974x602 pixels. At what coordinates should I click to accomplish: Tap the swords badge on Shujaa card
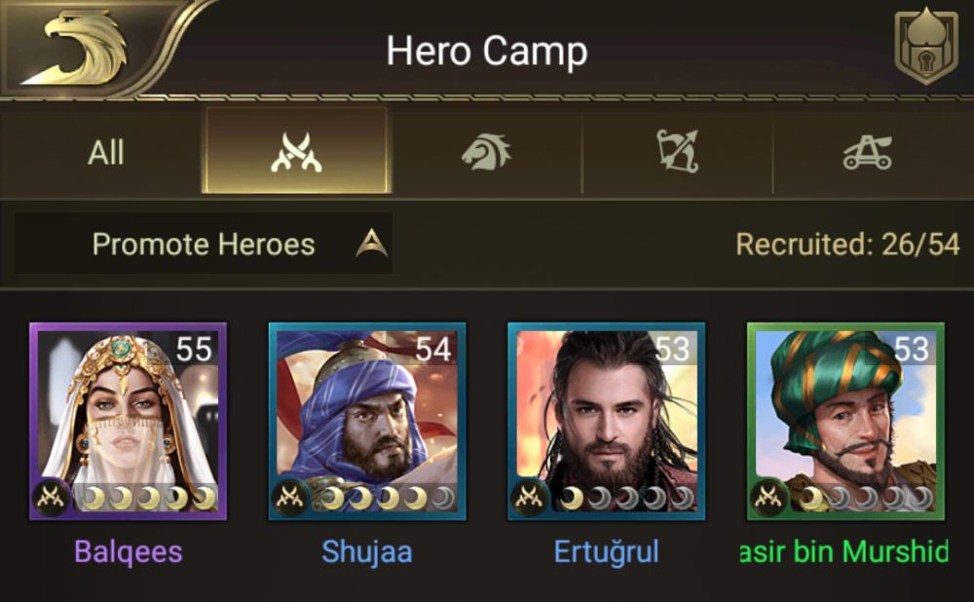tap(290, 498)
